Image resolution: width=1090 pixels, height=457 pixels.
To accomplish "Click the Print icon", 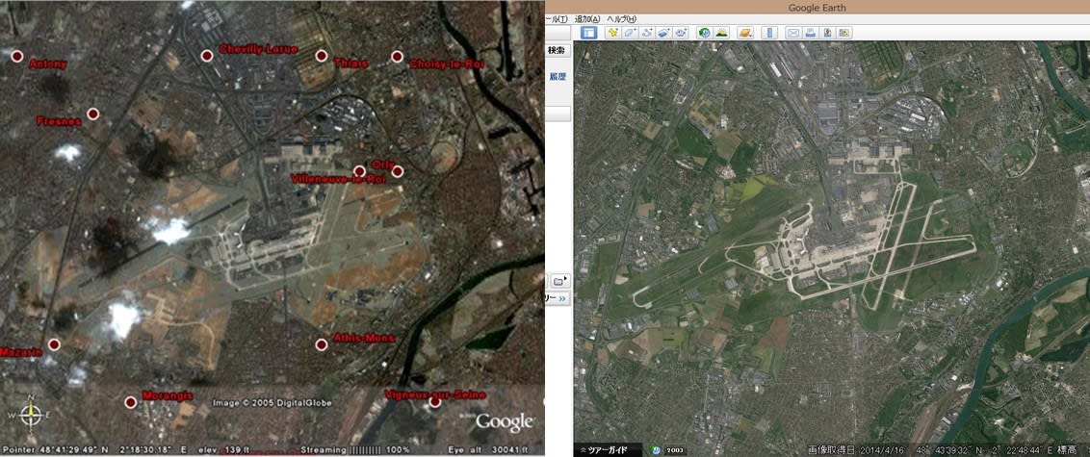I will click(x=810, y=33).
